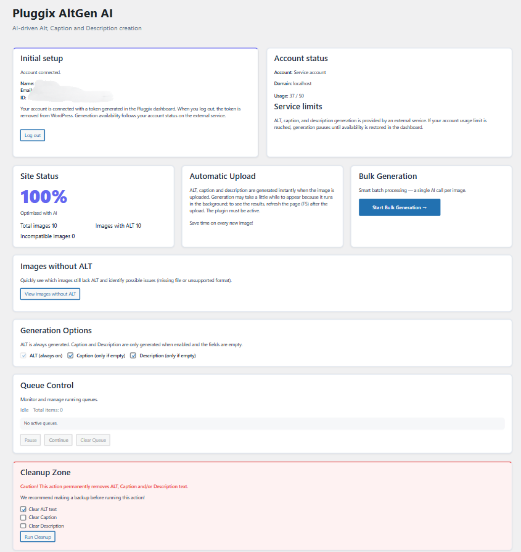The height and width of the screenshot is (552, 521).
Task: Run Cleanup in the Cleanup Zone
Action: (38, 537)
